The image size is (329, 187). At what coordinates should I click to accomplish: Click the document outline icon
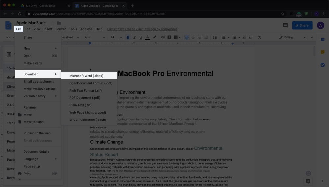click(9, 54)
